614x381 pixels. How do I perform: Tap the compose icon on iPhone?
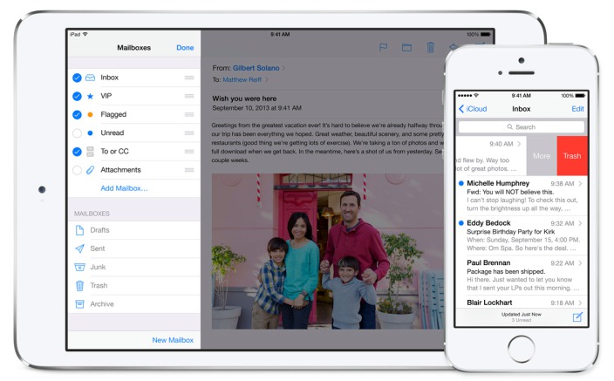tap(577, 316)
